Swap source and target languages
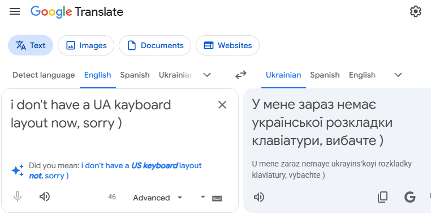The image size is (431, 218). click(241, 75)
